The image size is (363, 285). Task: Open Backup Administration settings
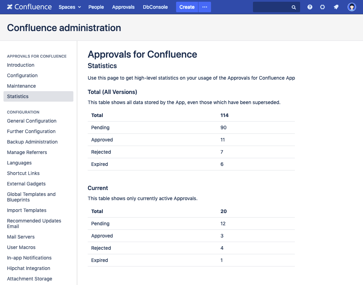[x=32, y=142]
